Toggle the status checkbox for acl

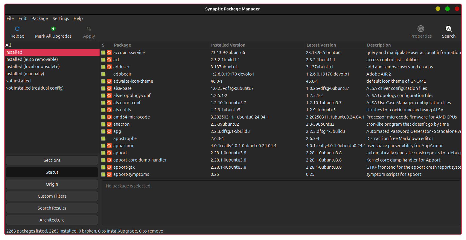coord(103,60)
